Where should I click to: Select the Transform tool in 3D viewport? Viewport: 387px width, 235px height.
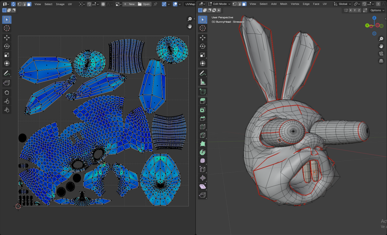pos(203,63)
